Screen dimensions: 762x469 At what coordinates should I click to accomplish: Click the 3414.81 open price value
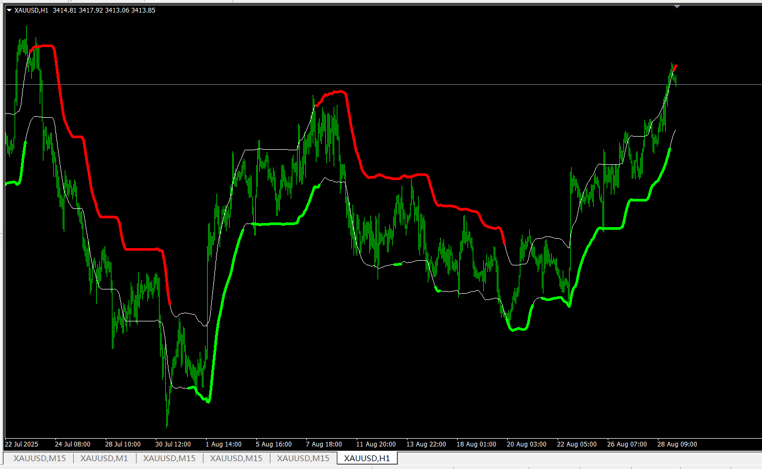coord(64,10)
